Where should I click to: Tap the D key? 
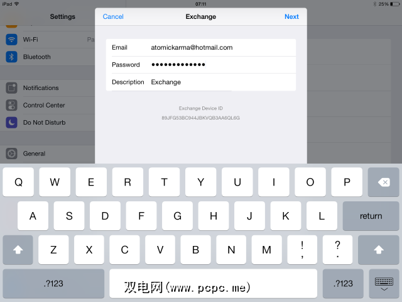pyautogui.click(x=105, y=216)
